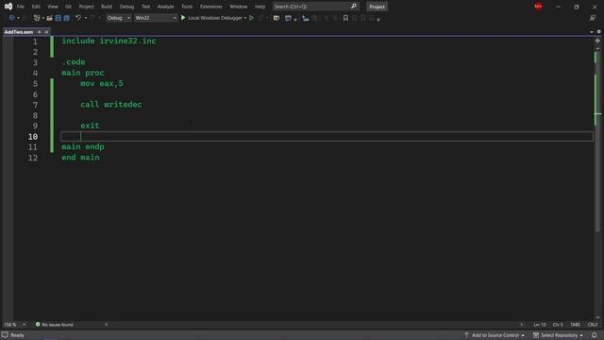Close the AddTwo.asm tab
The width and height of the screenshot is (604, 340).
coord(46,32)
